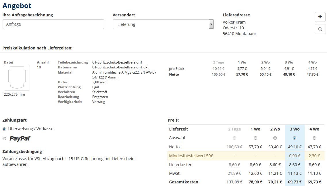Choose the 2 Wo delivery radio button

pos(275,138)
